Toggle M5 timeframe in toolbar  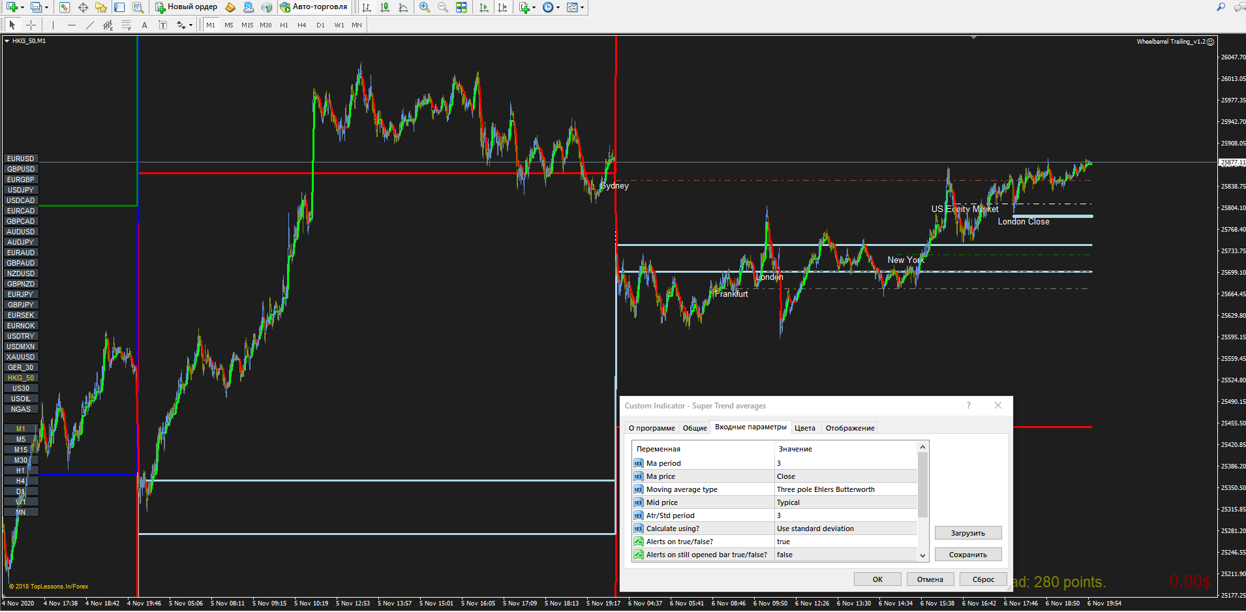(229, 25)
